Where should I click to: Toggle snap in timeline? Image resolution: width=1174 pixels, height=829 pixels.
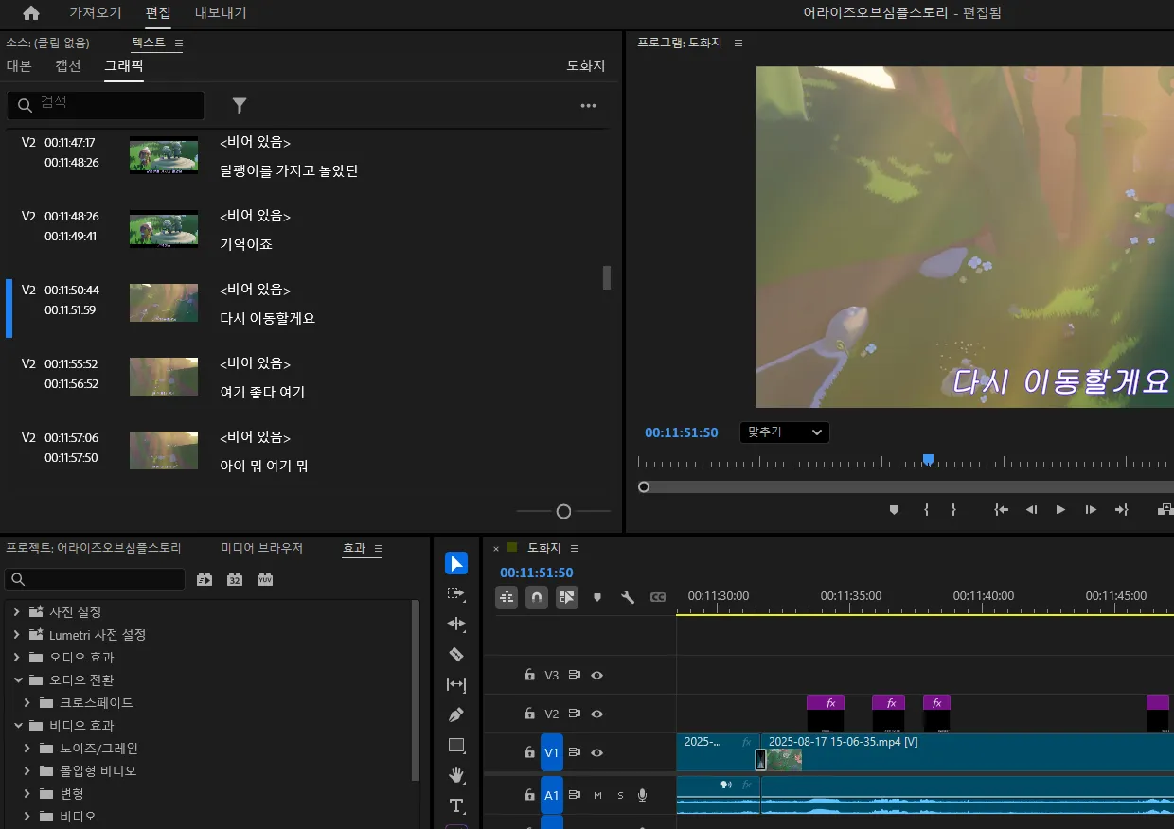(537, 597)
